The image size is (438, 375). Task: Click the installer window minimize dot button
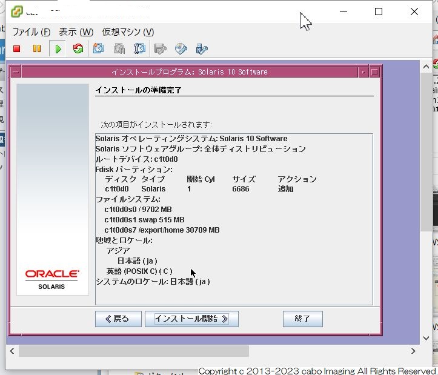363,72
